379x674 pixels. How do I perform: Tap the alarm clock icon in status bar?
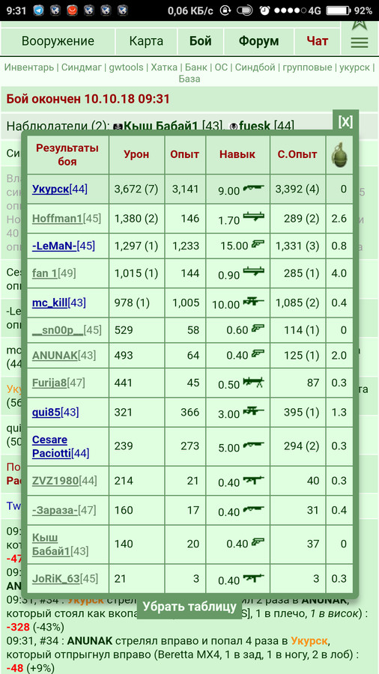(265, 10)
